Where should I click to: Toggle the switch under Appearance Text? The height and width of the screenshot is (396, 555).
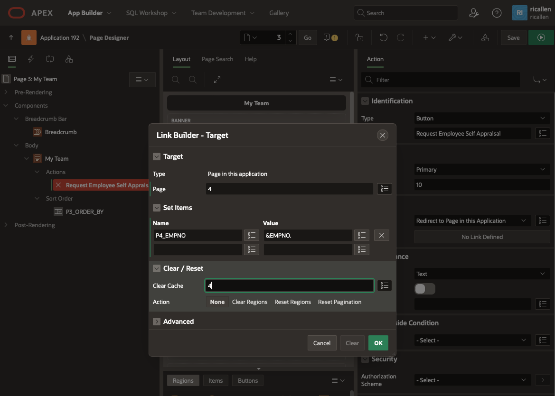[424, 289]
